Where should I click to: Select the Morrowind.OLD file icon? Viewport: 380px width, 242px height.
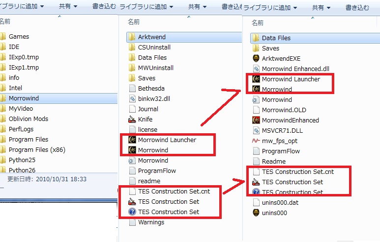pyautogui.click(x=256, y=110)
